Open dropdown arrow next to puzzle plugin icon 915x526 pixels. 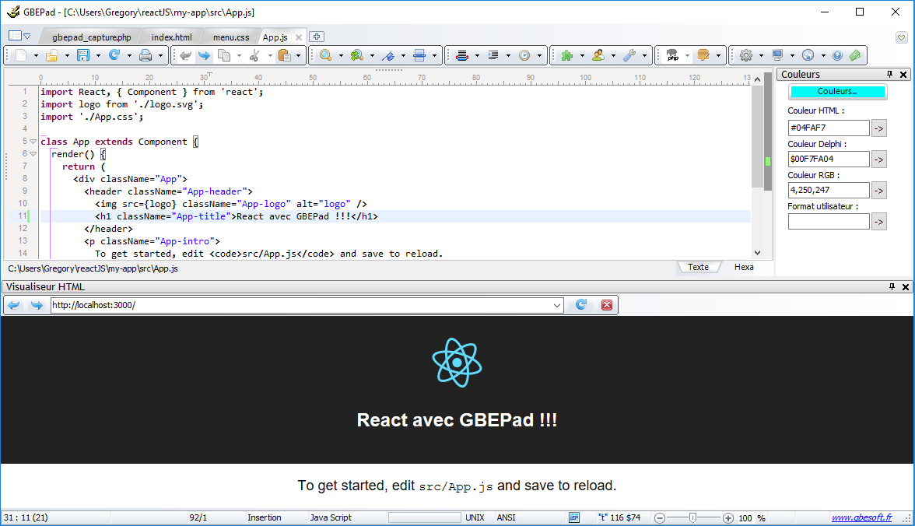pos(582,55)
